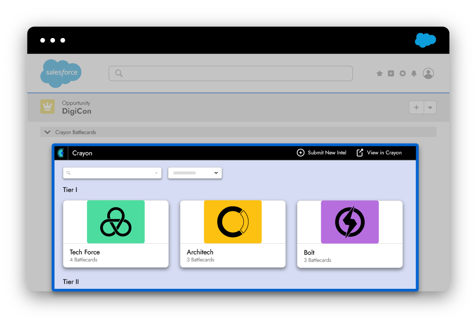The width and height of the screenshot is (476, 318).
Task: Open the battlecard filter dropdown
Action: (195, 173)
